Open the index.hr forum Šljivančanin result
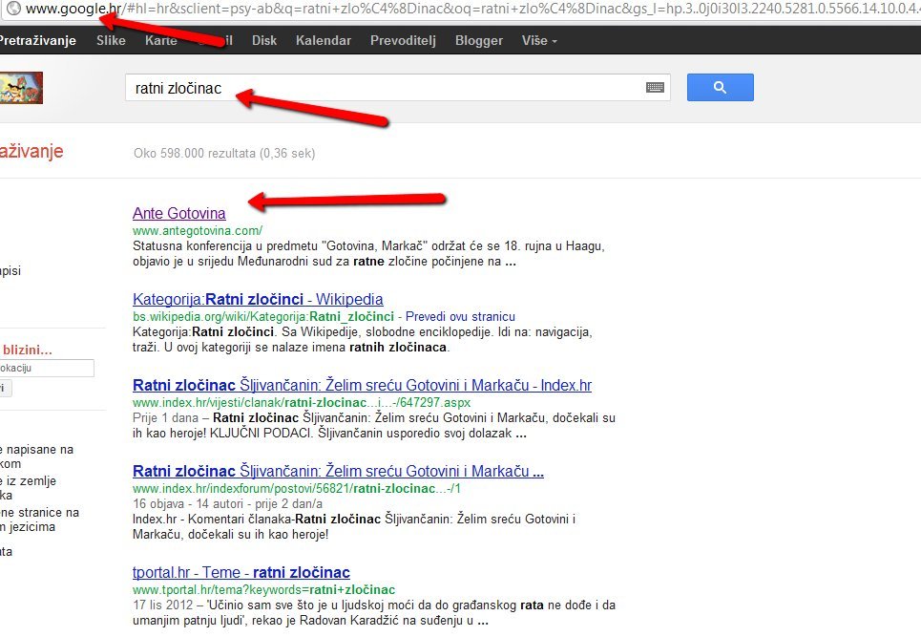921x637 pixels. [338, 472]
